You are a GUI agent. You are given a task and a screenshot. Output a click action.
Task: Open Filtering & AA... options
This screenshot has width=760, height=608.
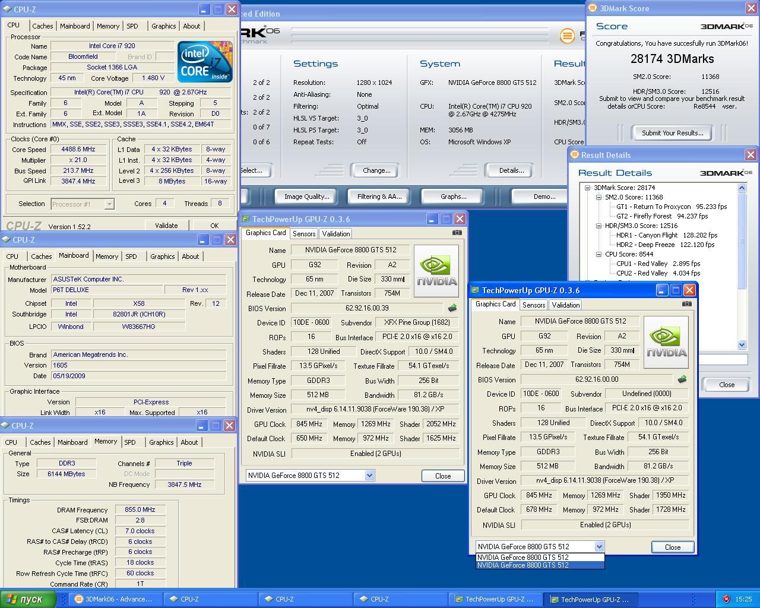(x=380, y=197)
